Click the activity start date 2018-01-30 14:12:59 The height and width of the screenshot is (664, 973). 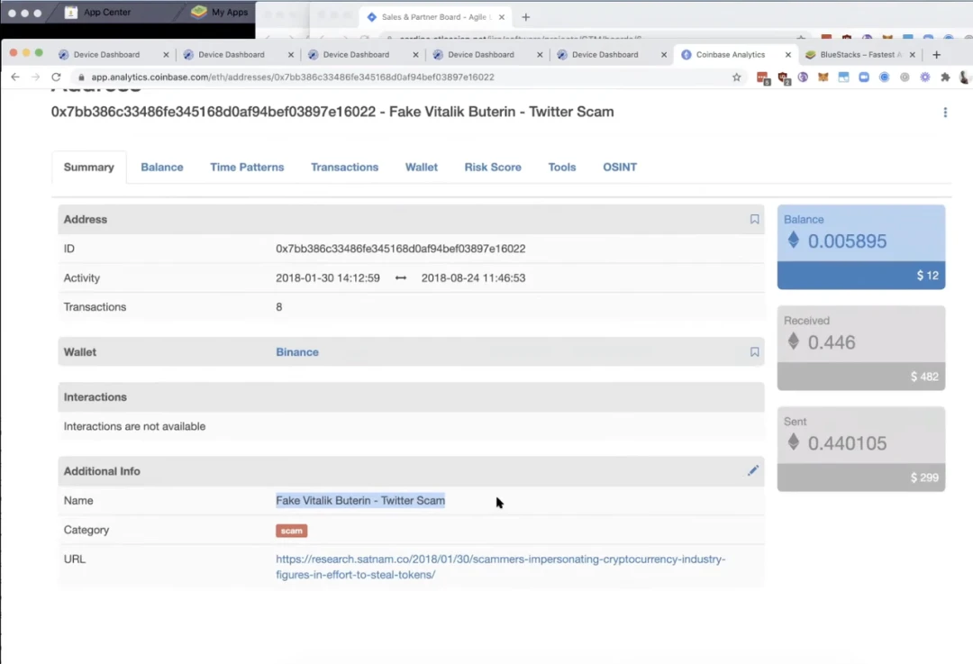pos(328,278)
